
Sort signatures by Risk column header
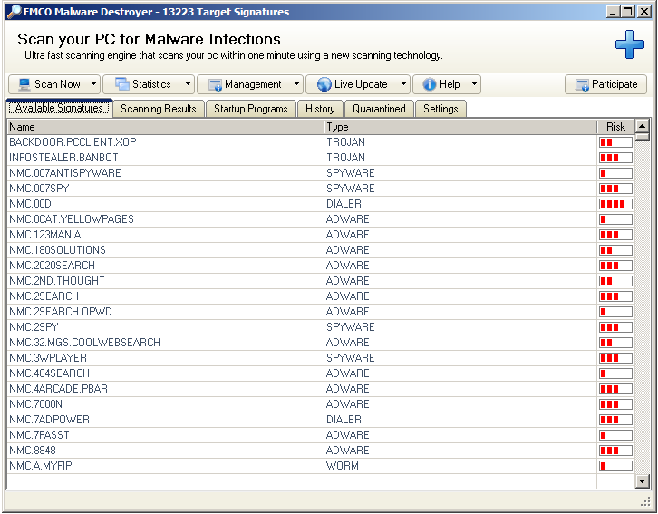615,127
